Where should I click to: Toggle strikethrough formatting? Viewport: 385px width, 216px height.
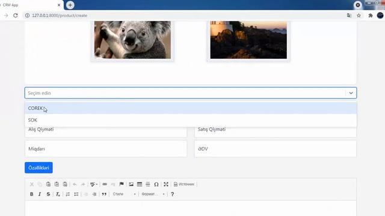[48, 194]
